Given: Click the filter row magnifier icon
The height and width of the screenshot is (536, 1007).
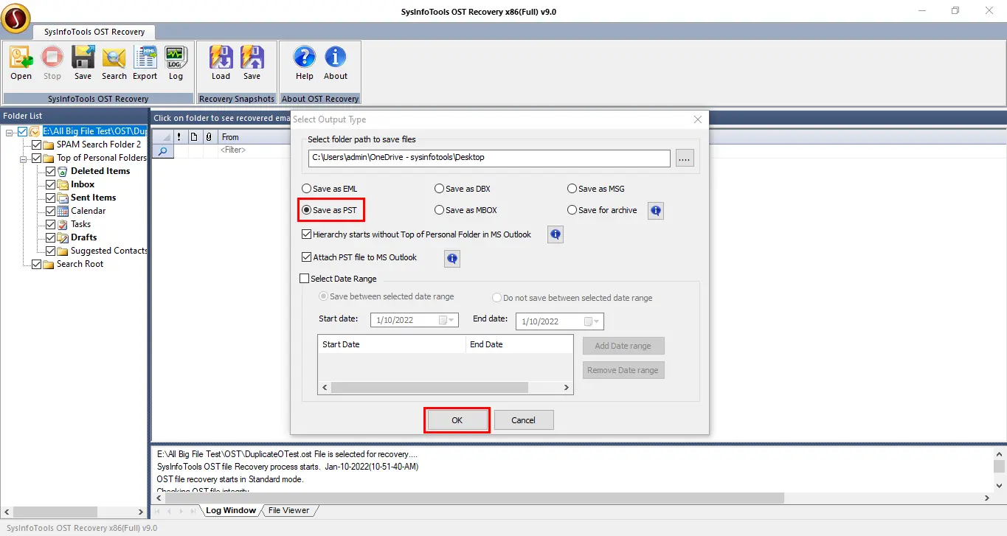Looking at the screenshot, I should pos(163,150).
